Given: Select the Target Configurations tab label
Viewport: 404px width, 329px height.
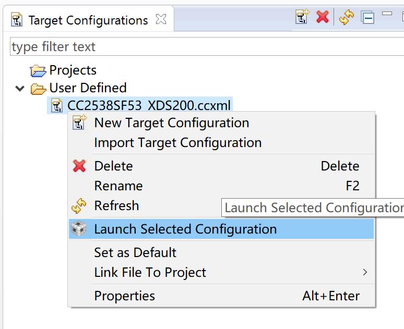Looking at the screenshot, I should 88,20.
